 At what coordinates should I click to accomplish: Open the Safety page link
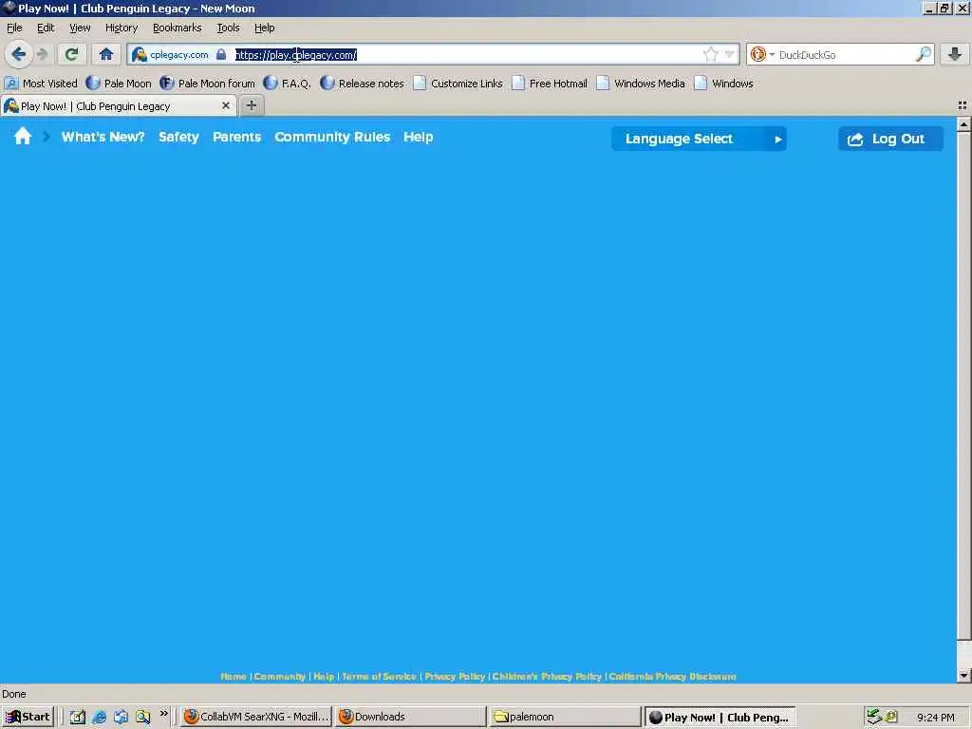(x=178, y=137)
